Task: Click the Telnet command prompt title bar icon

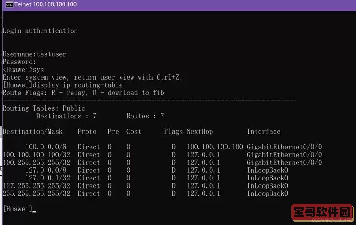Action: (9, 4)
